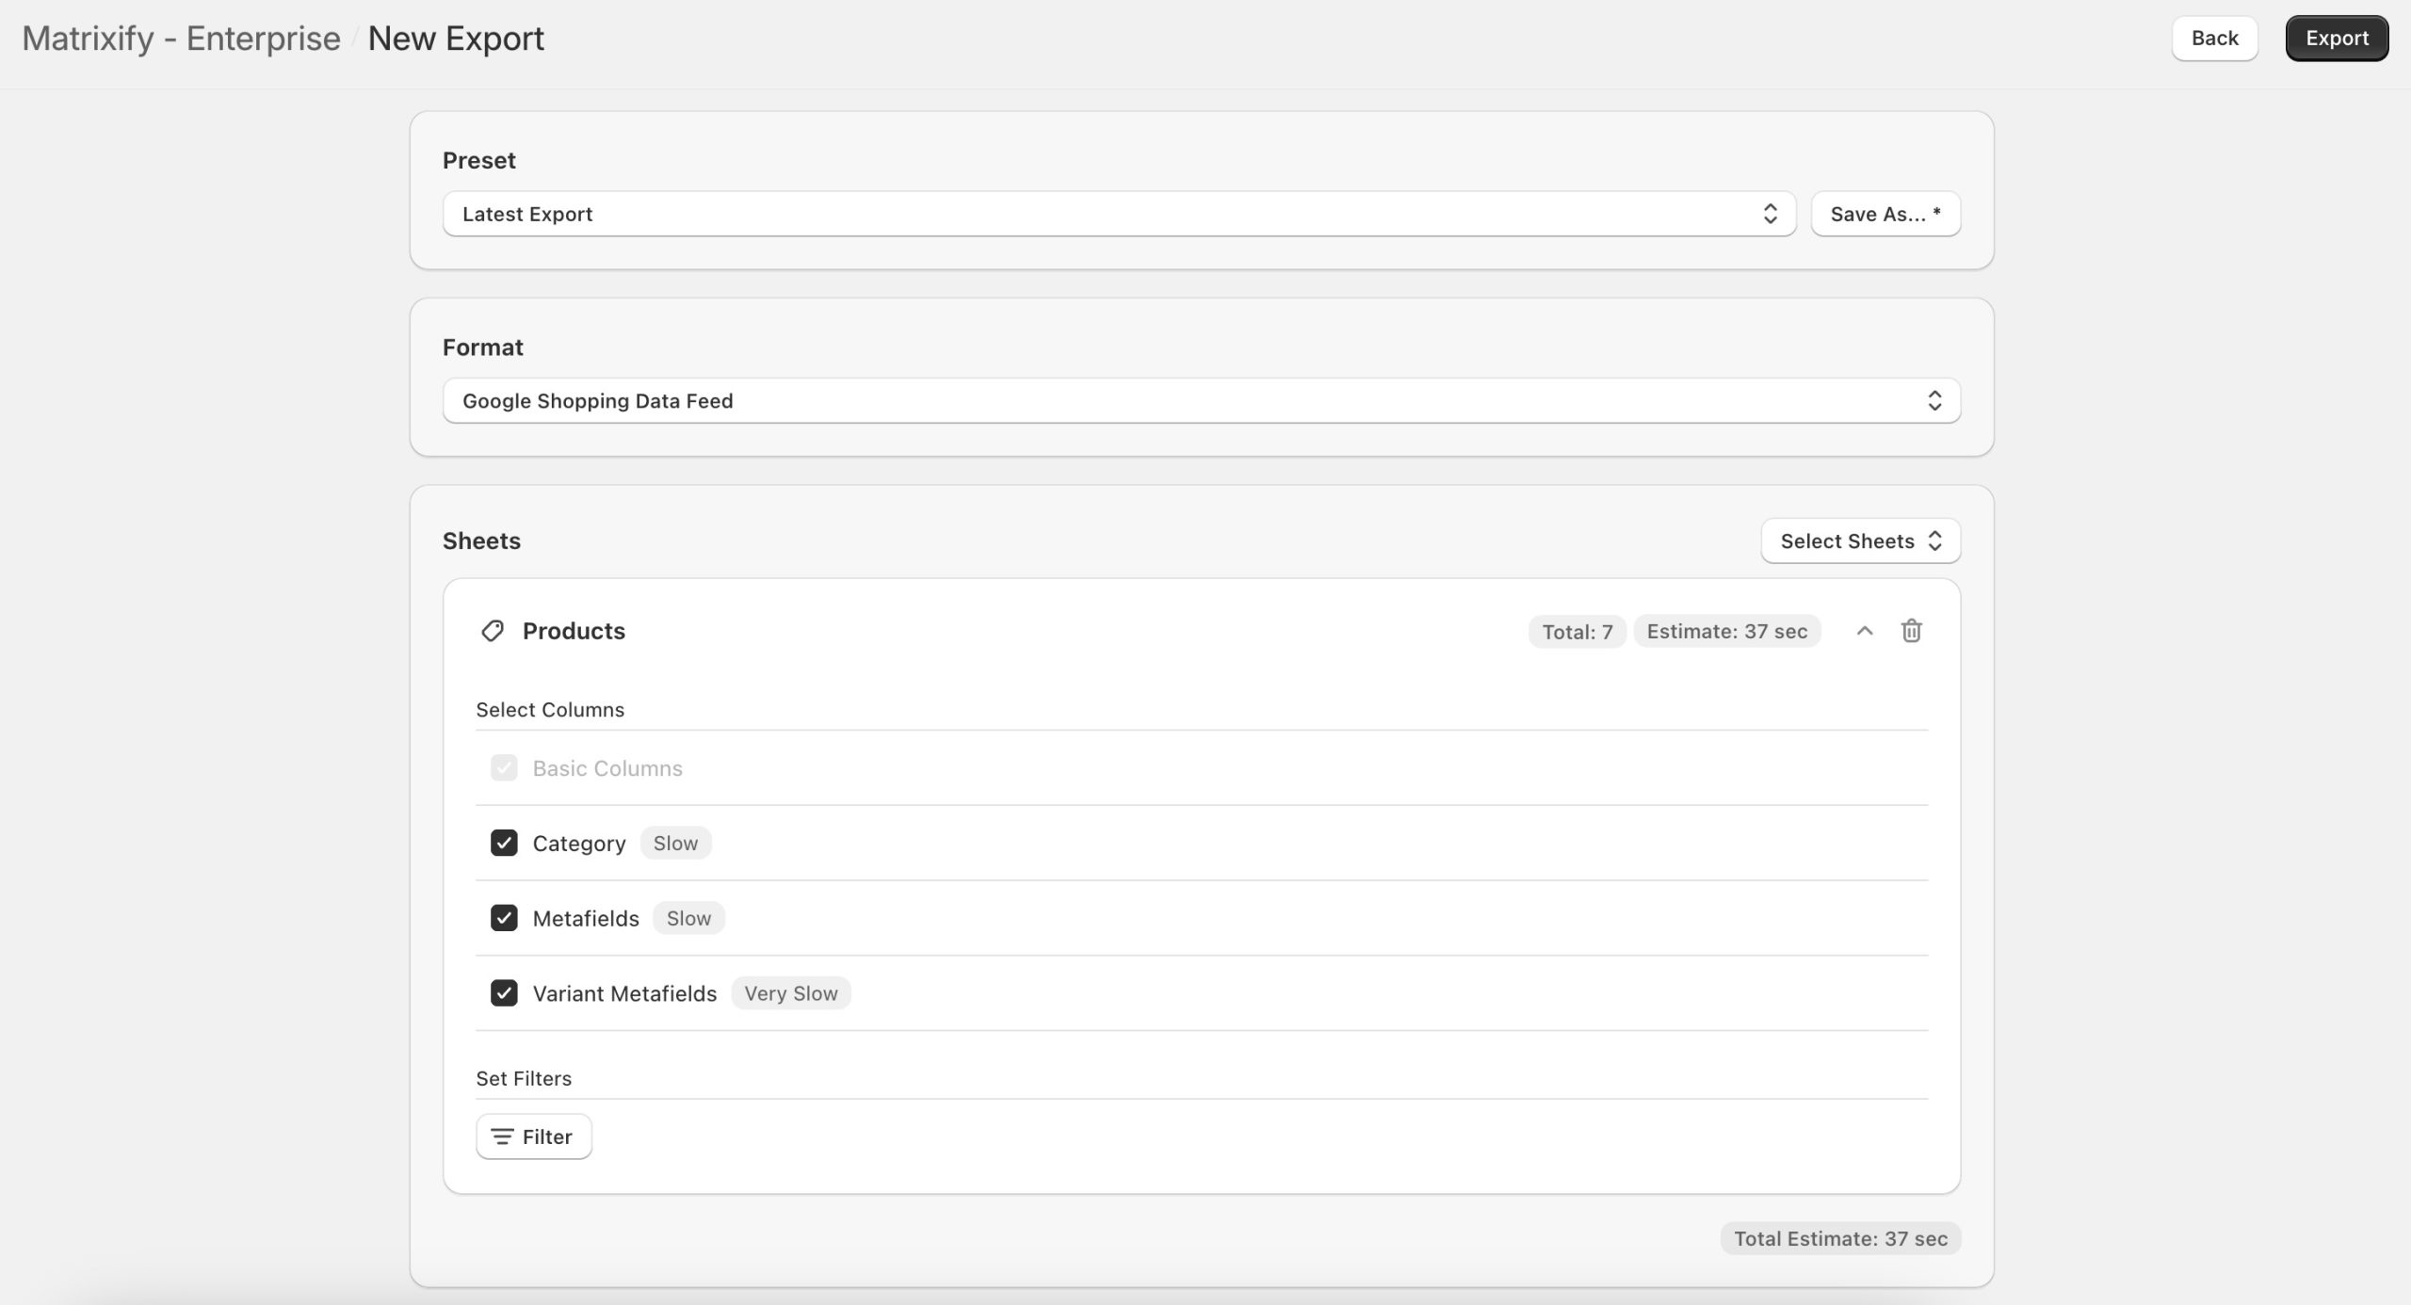This screenshot has height=1305, width=2411.
Task: Uncheck the Variant Metafields column
Action: pos(505,993)
